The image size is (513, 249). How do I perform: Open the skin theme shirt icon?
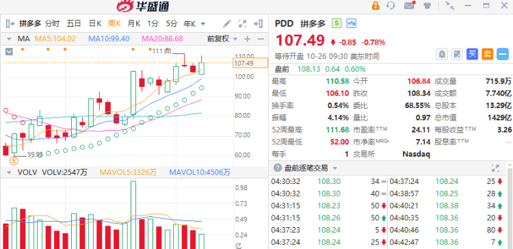tap(427, 5)
